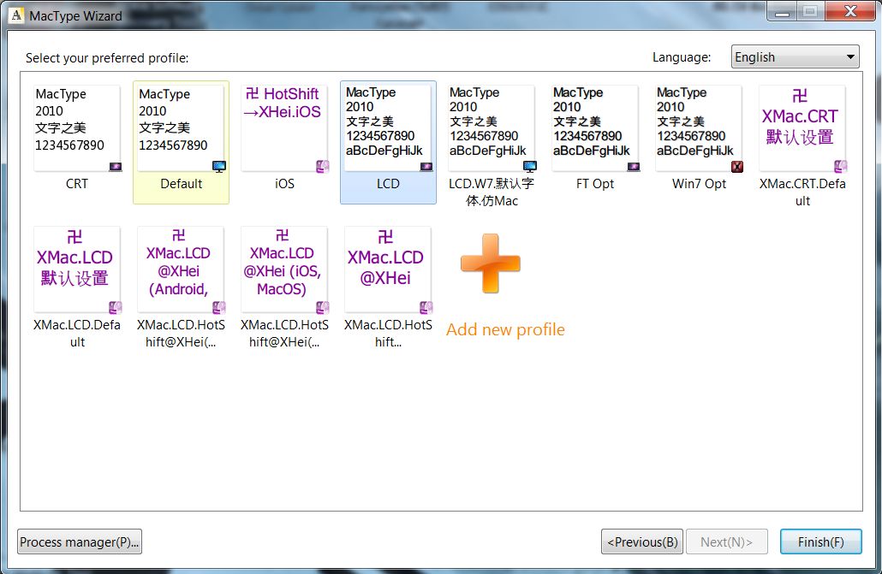Click the LCD.W7.默认字体.仿Mac label
Screen dimensions: 882x574
click(x=492, y=192)
